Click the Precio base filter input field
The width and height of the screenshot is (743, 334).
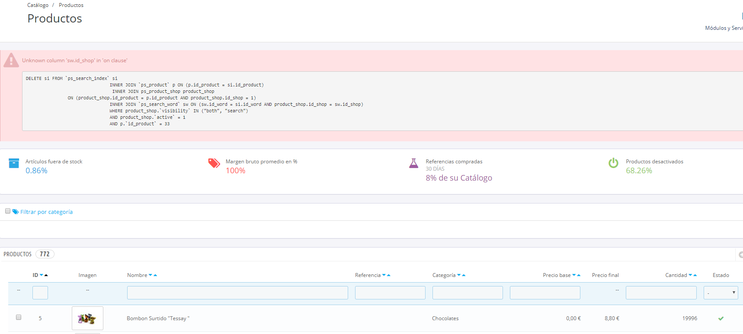[545, 293]
